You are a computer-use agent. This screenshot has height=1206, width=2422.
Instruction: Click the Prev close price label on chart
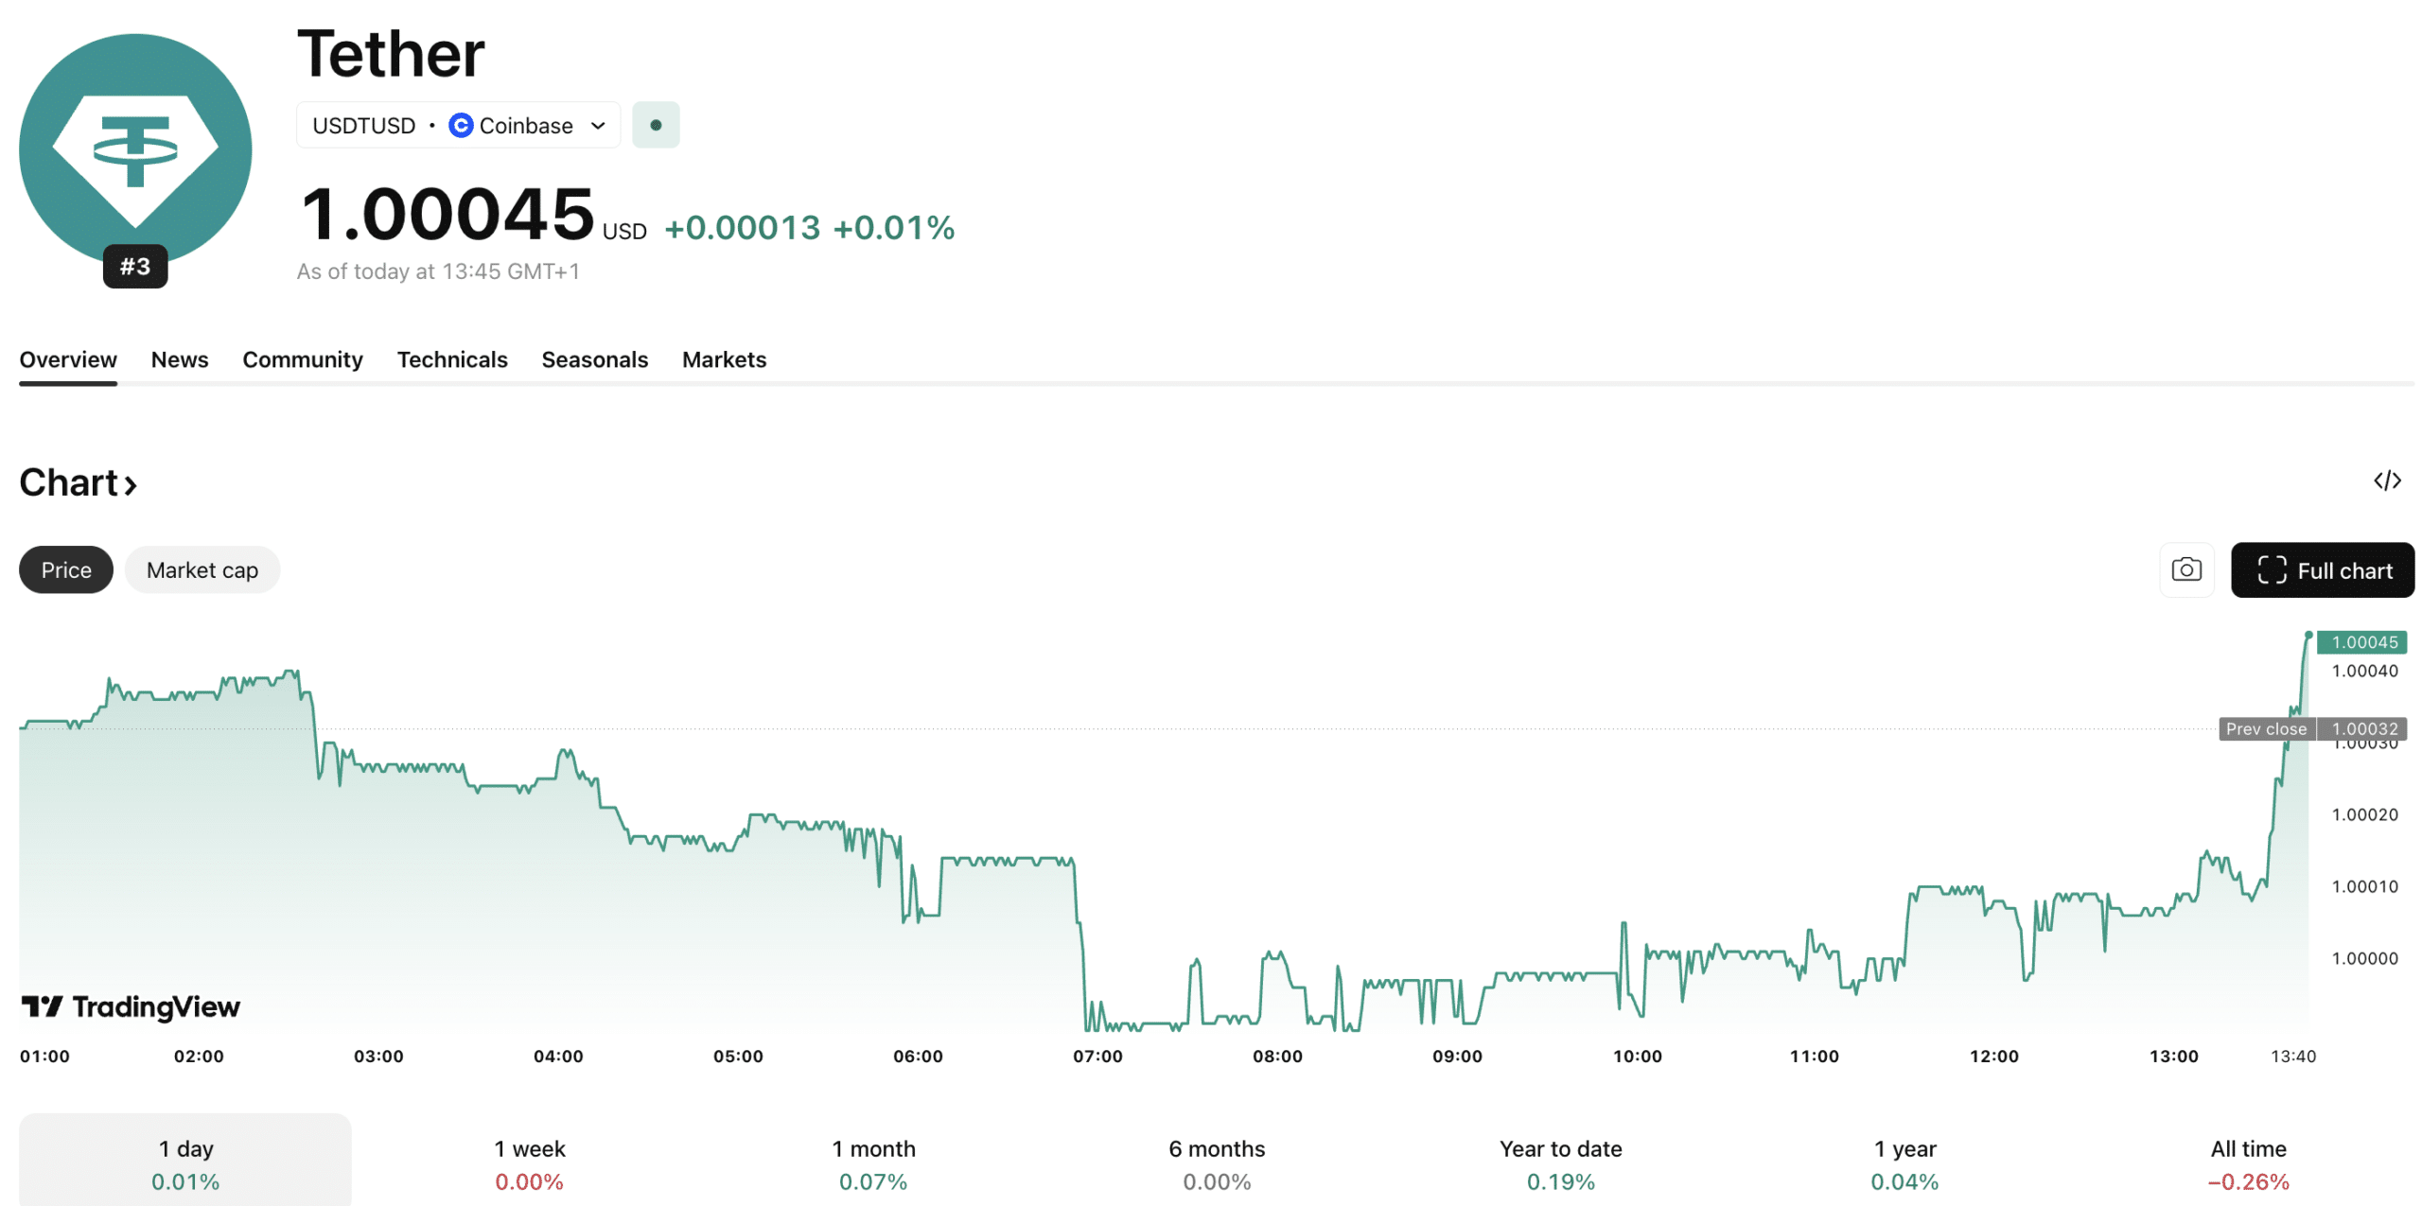point(2265,728)
